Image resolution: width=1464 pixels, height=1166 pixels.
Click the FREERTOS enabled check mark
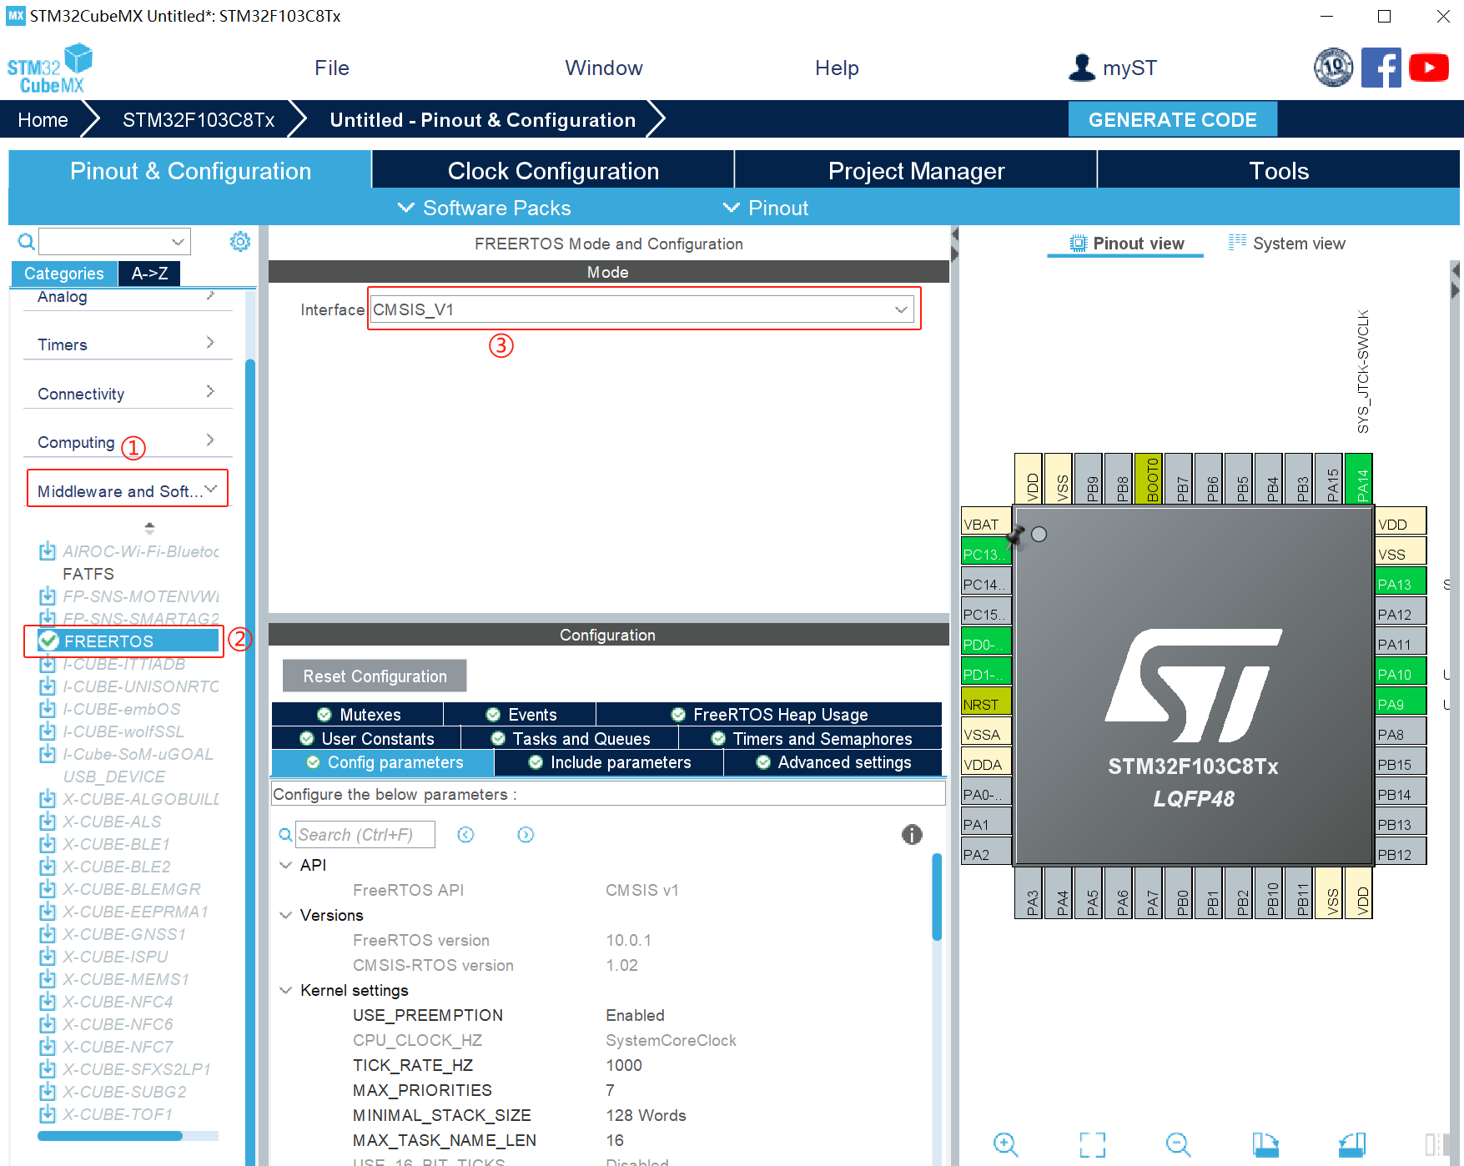[48, 641]
